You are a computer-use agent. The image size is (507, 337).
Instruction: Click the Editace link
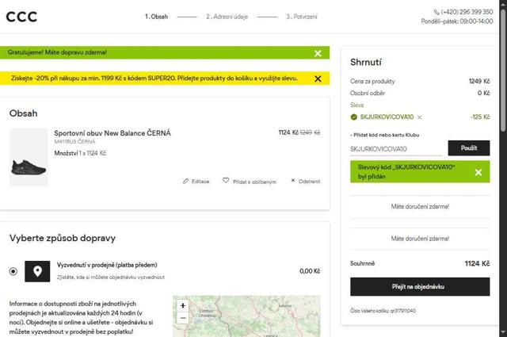(x=200, y=182)
